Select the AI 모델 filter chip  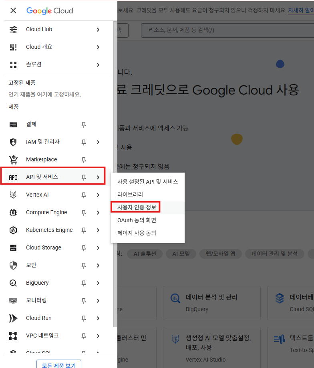coord(181,254)
